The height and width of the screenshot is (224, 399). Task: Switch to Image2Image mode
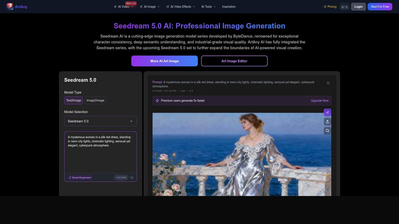pyautogui.click(x=95, y=100)
